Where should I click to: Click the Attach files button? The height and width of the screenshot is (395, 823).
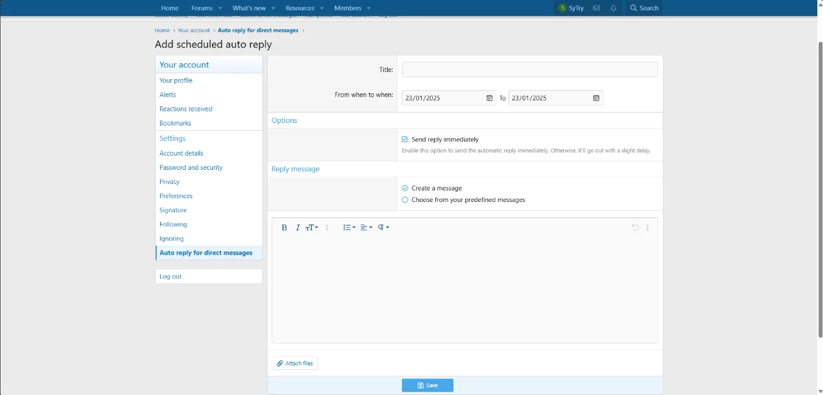click(294, 363)
